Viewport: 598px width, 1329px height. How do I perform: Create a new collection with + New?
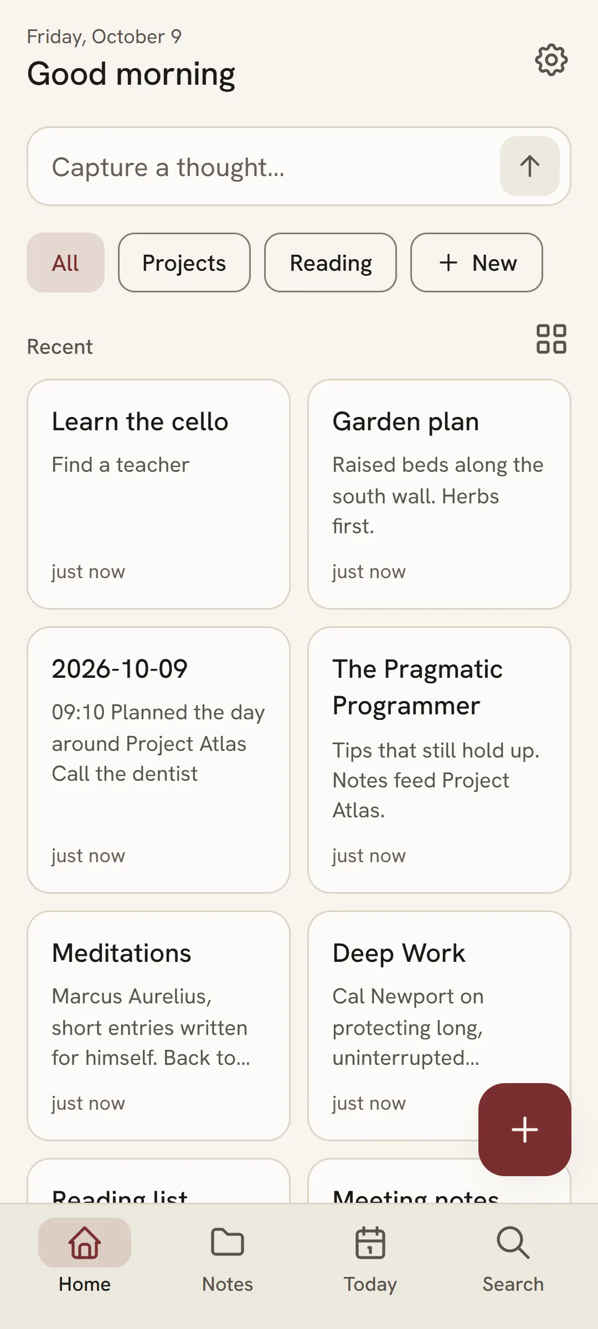(x=477, y=262)
